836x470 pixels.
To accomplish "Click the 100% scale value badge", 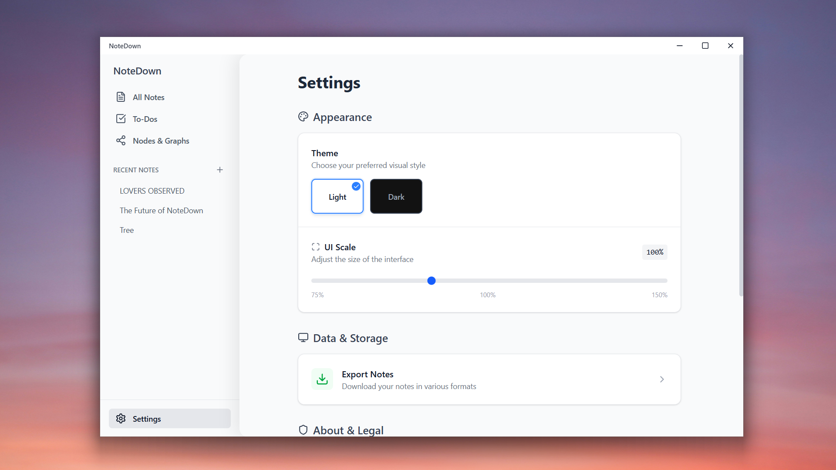I will [x=654, y=252].
